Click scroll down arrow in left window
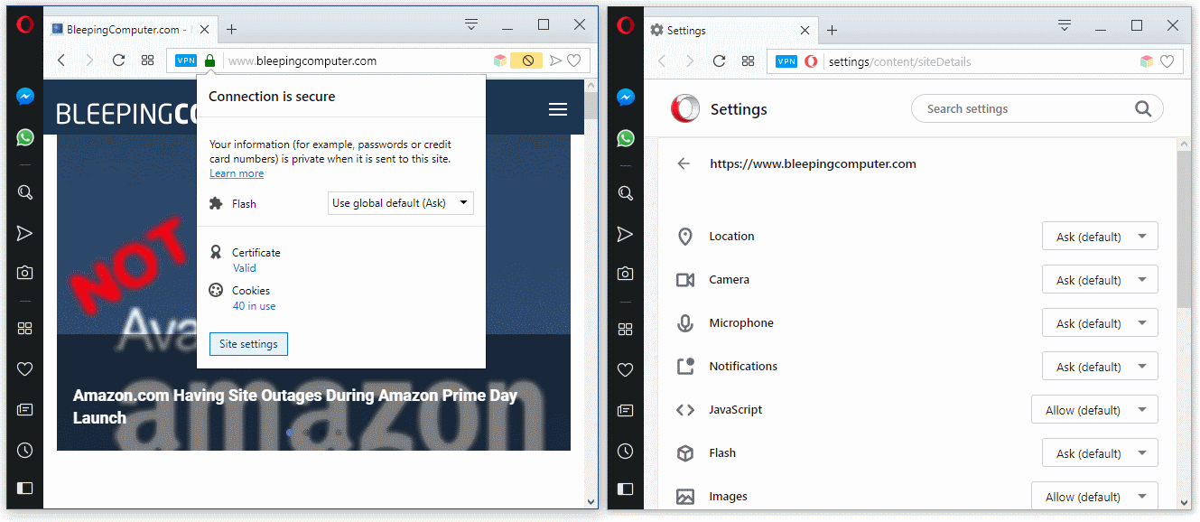The height and width of the screenshot is (522, 1200). tap(591, 502)
